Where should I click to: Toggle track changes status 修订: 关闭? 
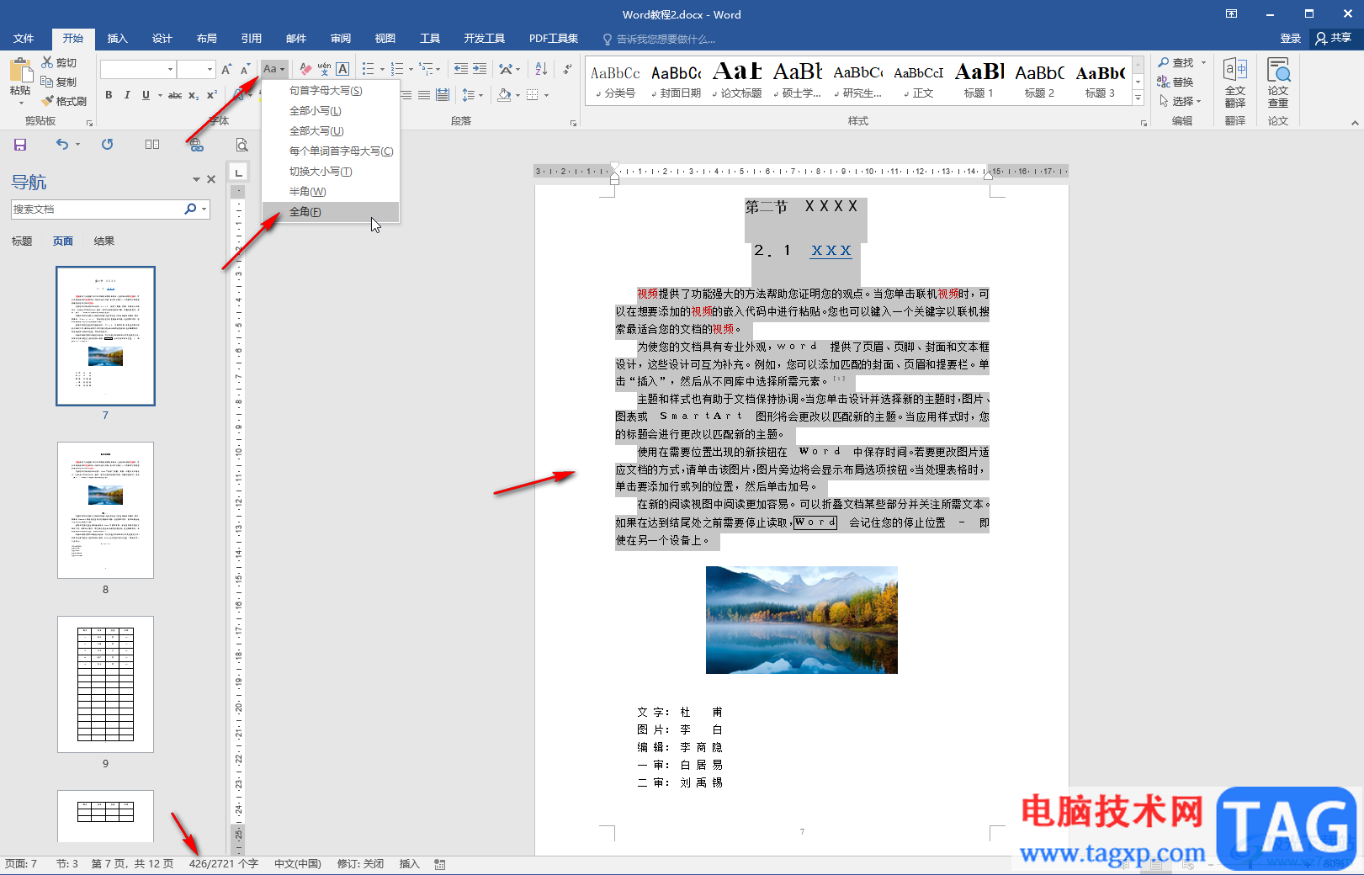[x=360, y=864]
